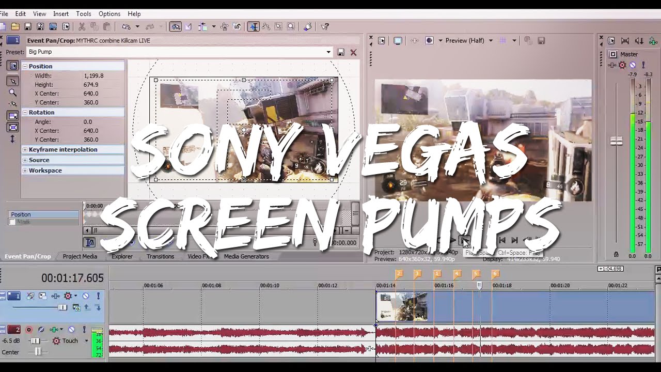Click track 1 automation settings gear

[x=68, y=296]
